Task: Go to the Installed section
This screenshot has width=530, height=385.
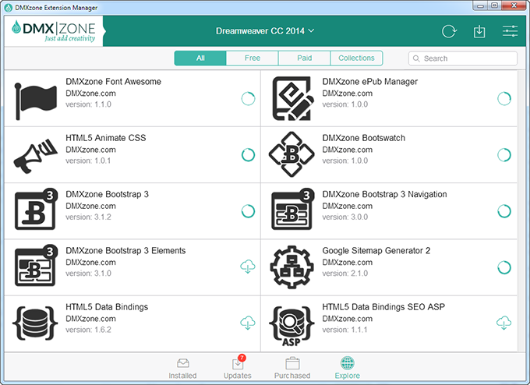Action: tap(182, 369)
